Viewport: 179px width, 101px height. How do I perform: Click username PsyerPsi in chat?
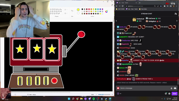(125, 60)
